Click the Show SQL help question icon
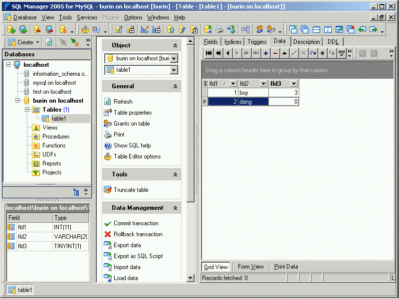Screen dimensions: 399x299 (108, 146)
